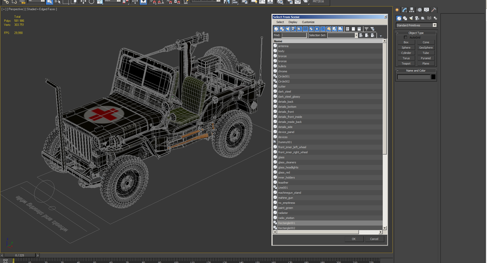Select Geometry category in Create panel
Screen dimensions: 487x263
[399, 18]
